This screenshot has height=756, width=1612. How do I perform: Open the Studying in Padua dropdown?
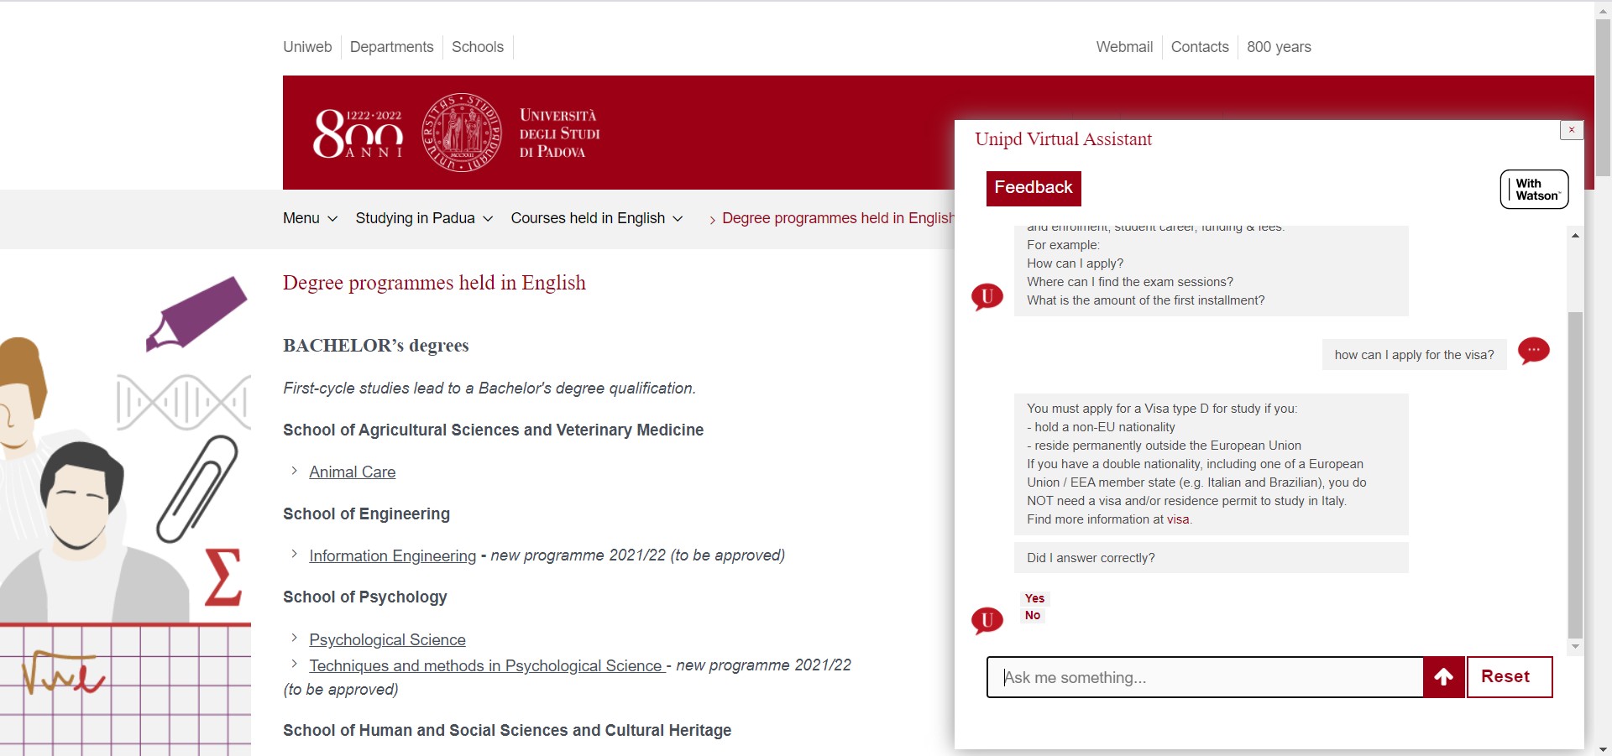424,218
